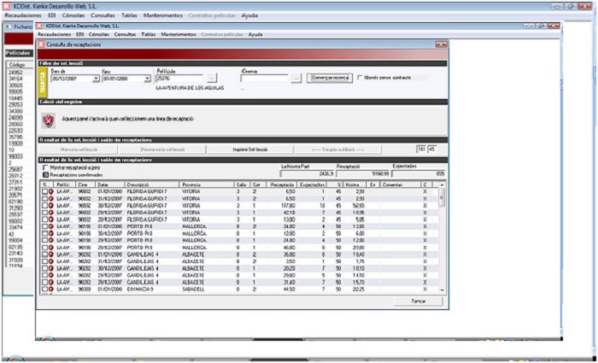Tick the checkbox of CANDILEJAS 4 29/12/2007 row
The image size is (598, 363).
[44, 275]
